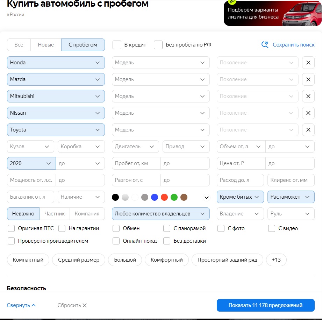
Task: Click Пробег от, км input field
Action: point(136,163)
